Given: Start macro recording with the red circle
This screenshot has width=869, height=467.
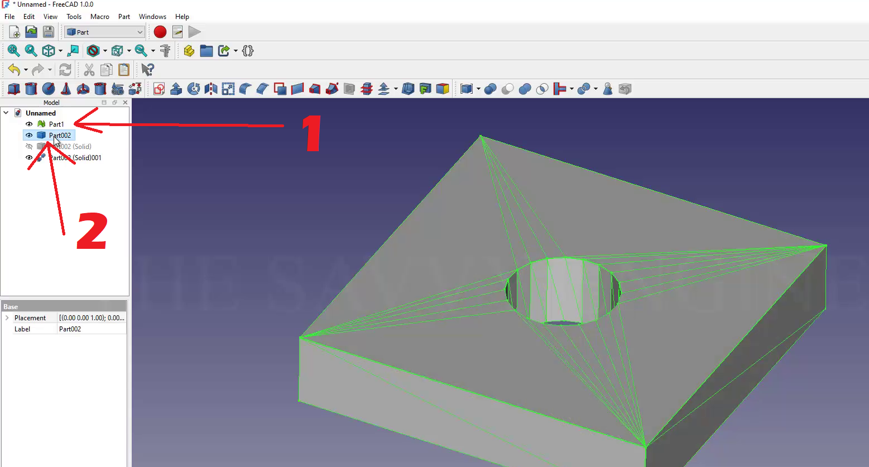Looking at the screenshot, I should 160,32.
